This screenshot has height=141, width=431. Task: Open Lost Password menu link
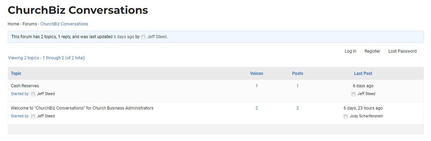point(403,51)
